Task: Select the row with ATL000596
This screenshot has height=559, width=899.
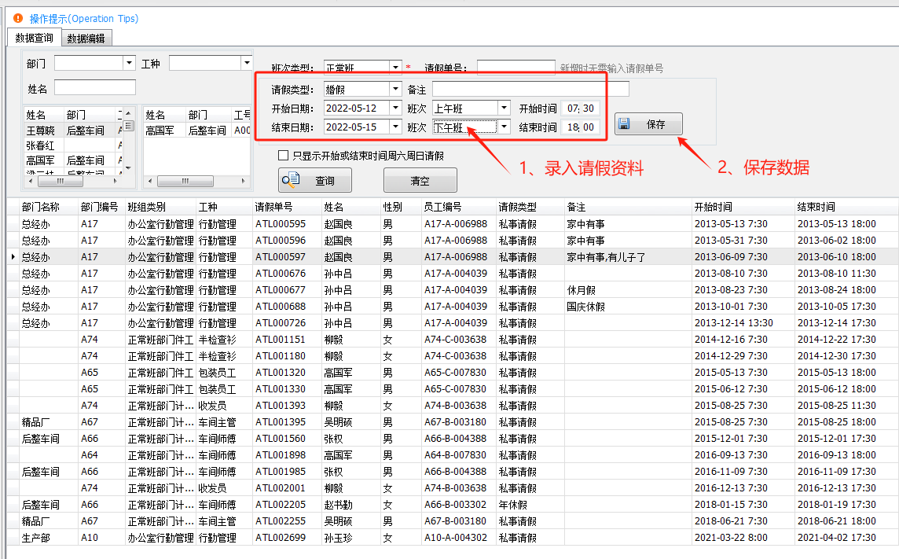Action: (453, 241)
